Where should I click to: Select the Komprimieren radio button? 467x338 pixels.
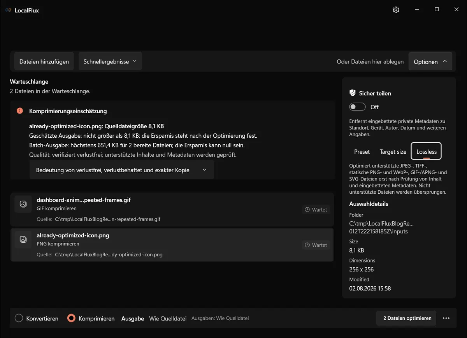(71, 318)
